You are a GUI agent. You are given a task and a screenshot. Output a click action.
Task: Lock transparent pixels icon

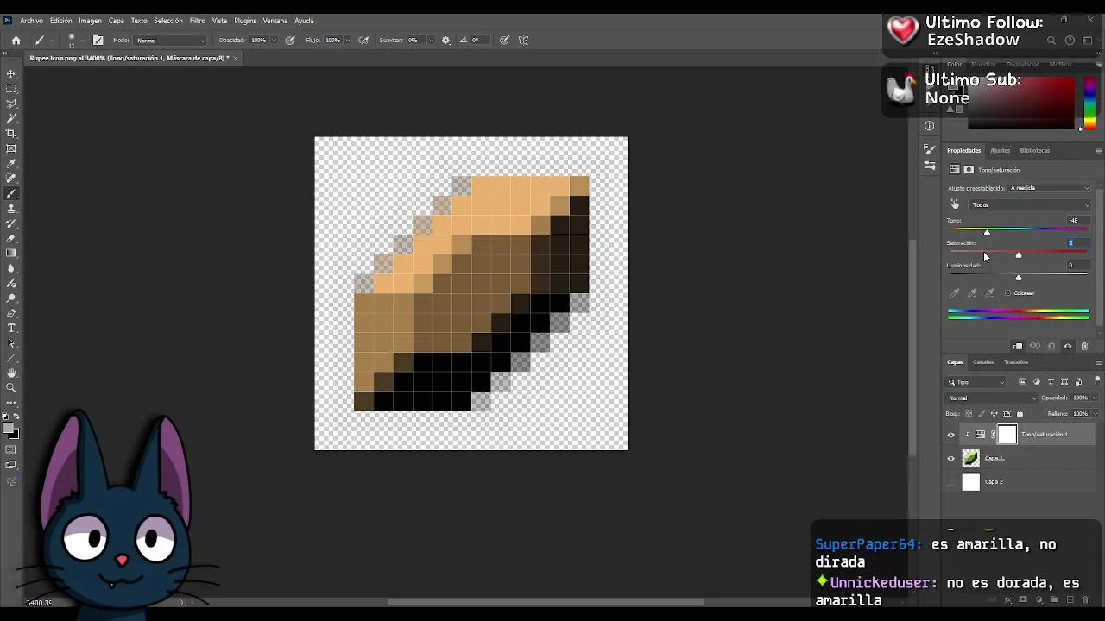(x=969, y=414)
